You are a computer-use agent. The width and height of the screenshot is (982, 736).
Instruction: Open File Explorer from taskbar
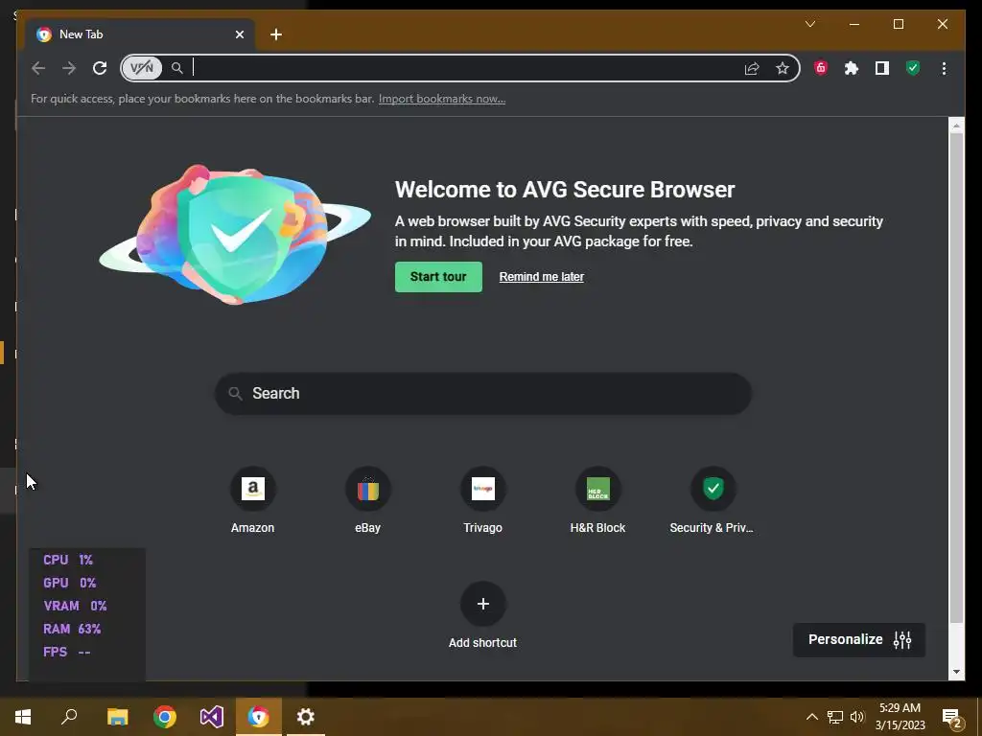(x=117, y=717)
